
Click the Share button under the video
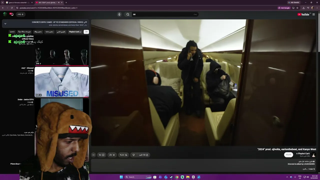123,155
